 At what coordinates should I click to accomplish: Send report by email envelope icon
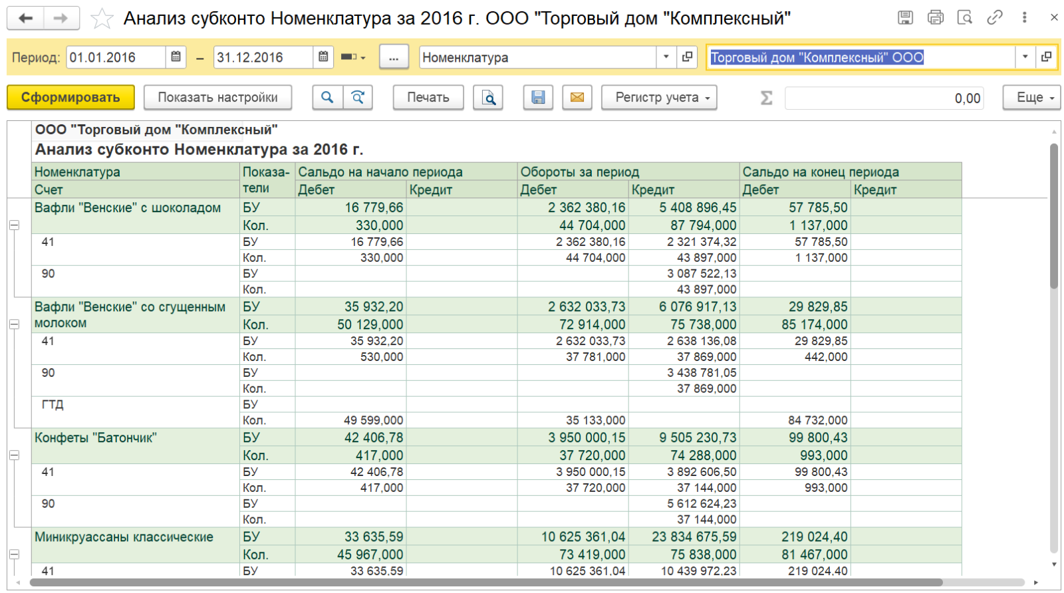[577, 97]
